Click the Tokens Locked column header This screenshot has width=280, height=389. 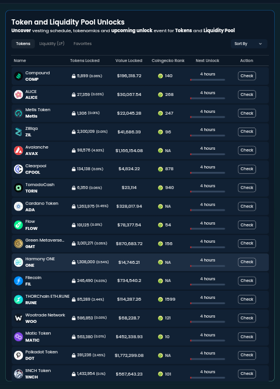(x=85, y=60)
